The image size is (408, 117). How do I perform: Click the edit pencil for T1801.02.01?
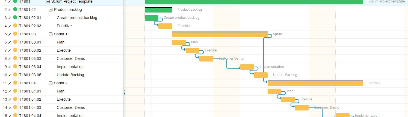pos(10,18)
